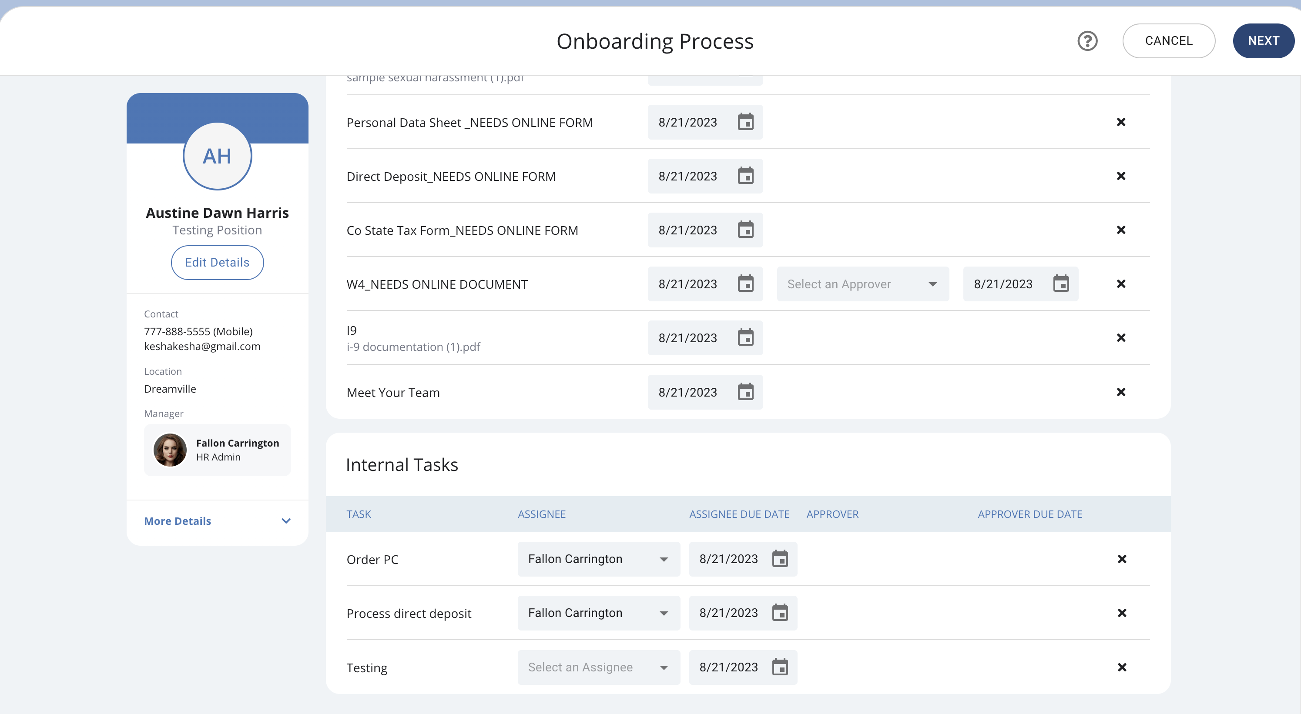The image size is (1301, 714).
Task: Click Dreamville location text
Action: (x=170, y=389)
